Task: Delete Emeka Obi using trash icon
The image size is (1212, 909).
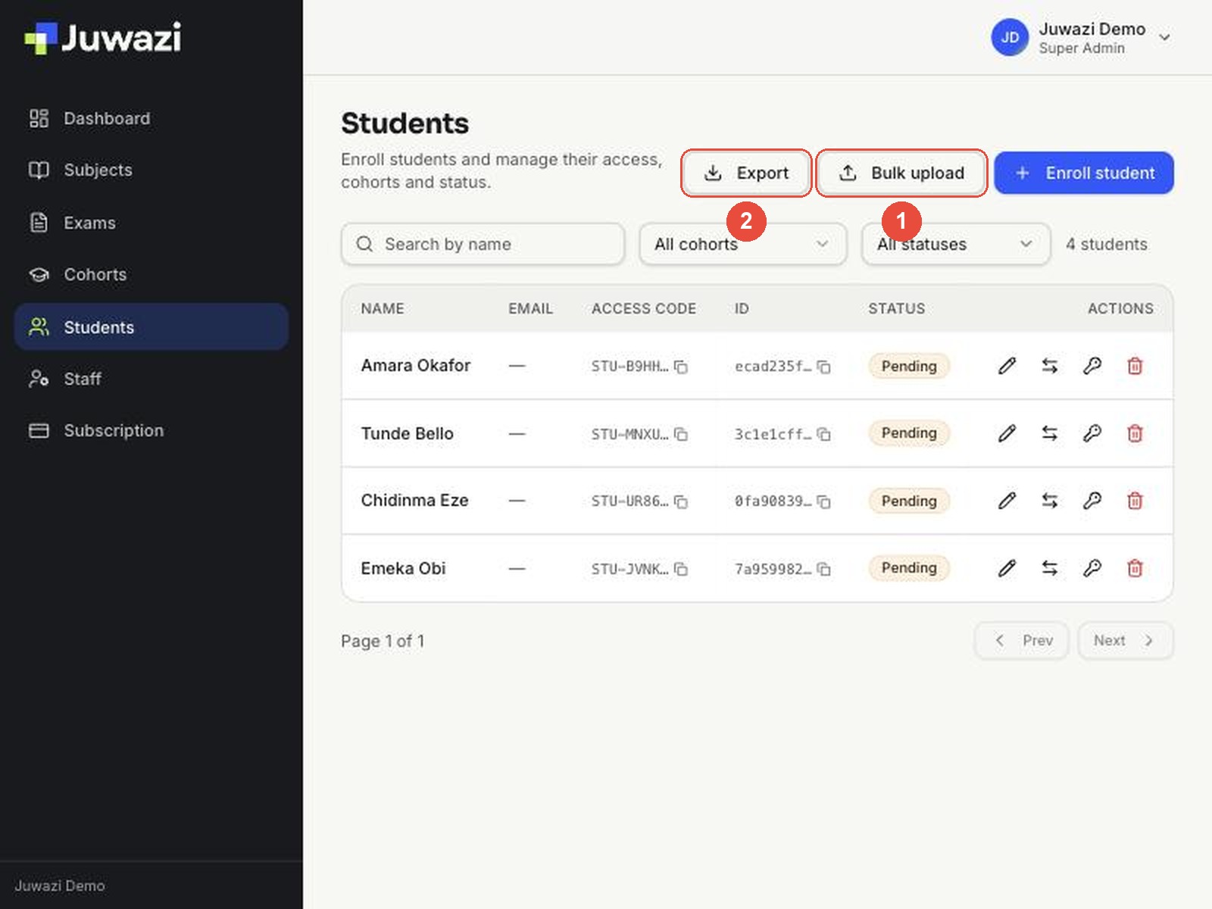Action: click(x=1134, y=568)
